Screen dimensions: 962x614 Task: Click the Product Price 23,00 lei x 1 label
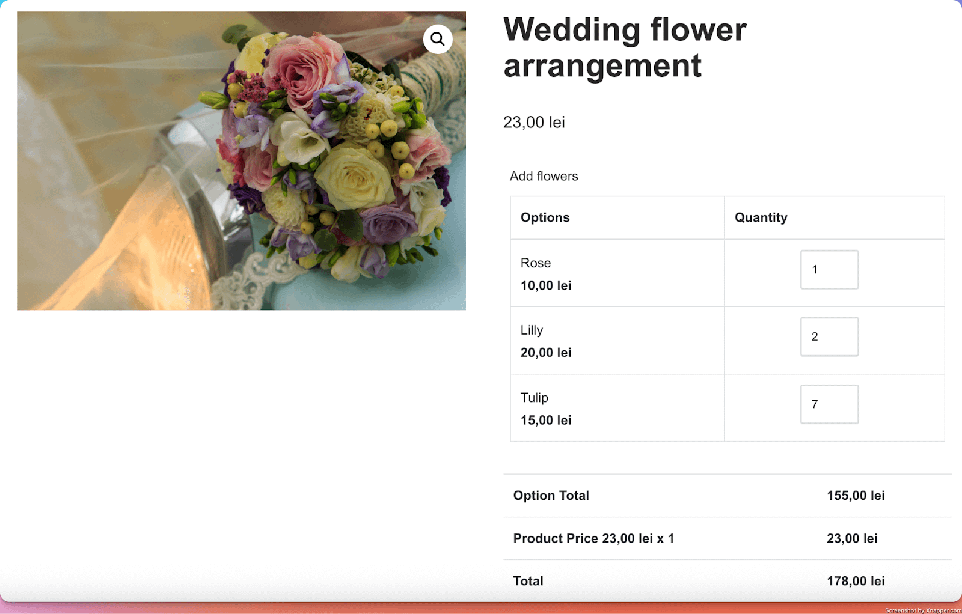pyautogui.click(x=593, y=538)
